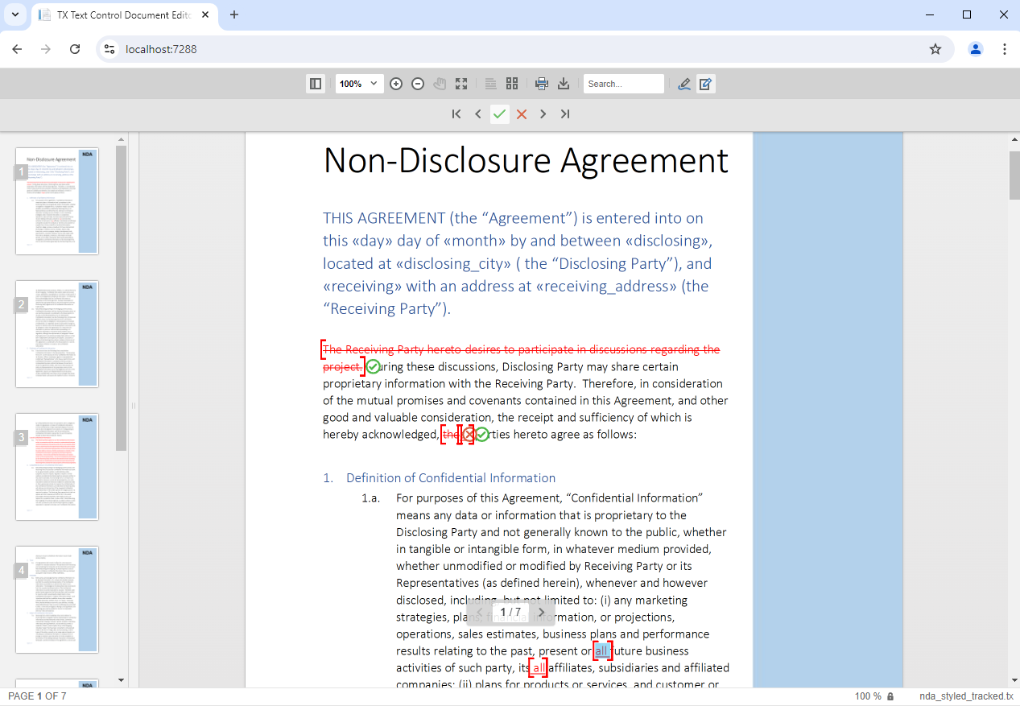Download the document
The width and height of the screenshot is (1020, 706).
coord(564,84)
